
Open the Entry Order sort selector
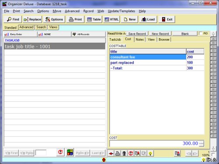pos(20,34)
